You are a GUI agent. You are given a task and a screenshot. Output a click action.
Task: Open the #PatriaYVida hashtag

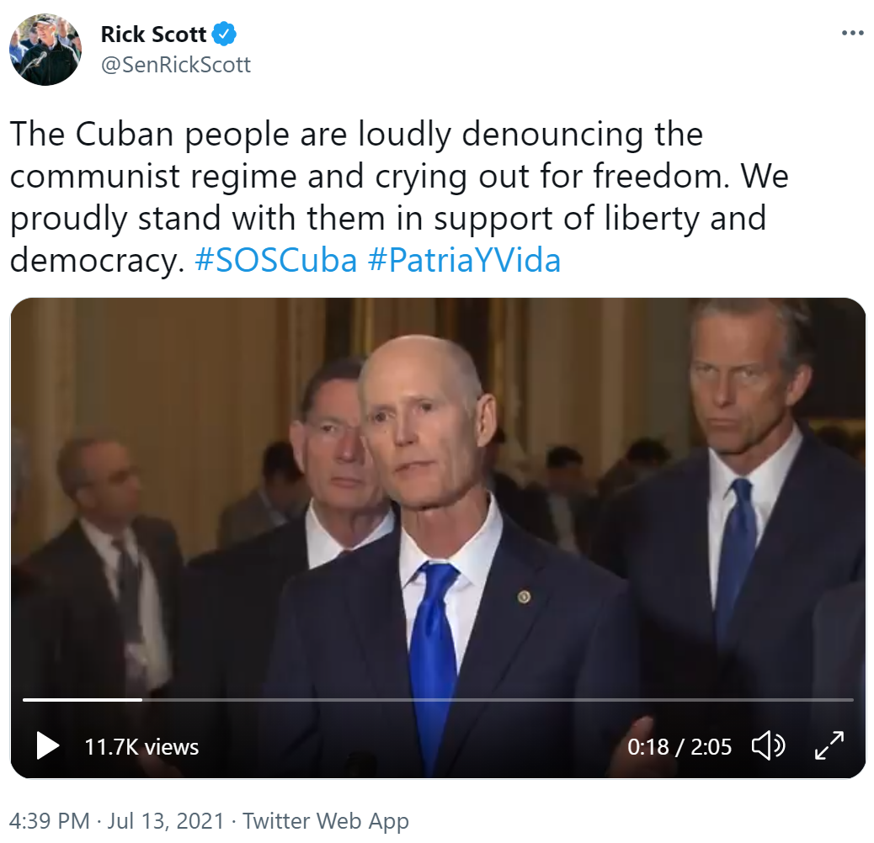(x=464, y=260)
